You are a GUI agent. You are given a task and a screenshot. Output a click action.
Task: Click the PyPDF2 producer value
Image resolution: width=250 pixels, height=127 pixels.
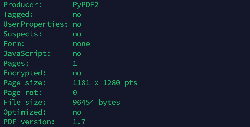coord(85,5)
